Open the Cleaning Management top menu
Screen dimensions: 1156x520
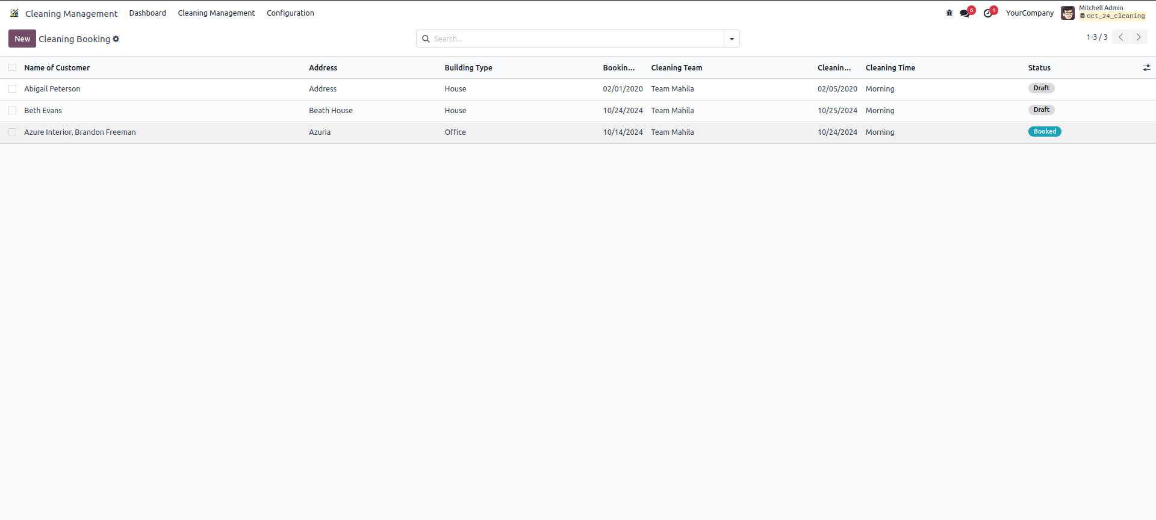tap(216, 13)
